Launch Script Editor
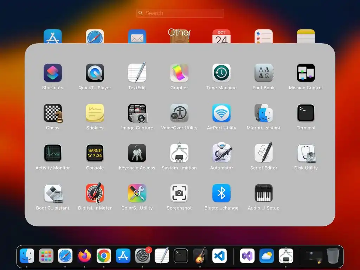This screenshot has height=270, width=360. pos(264,153)
